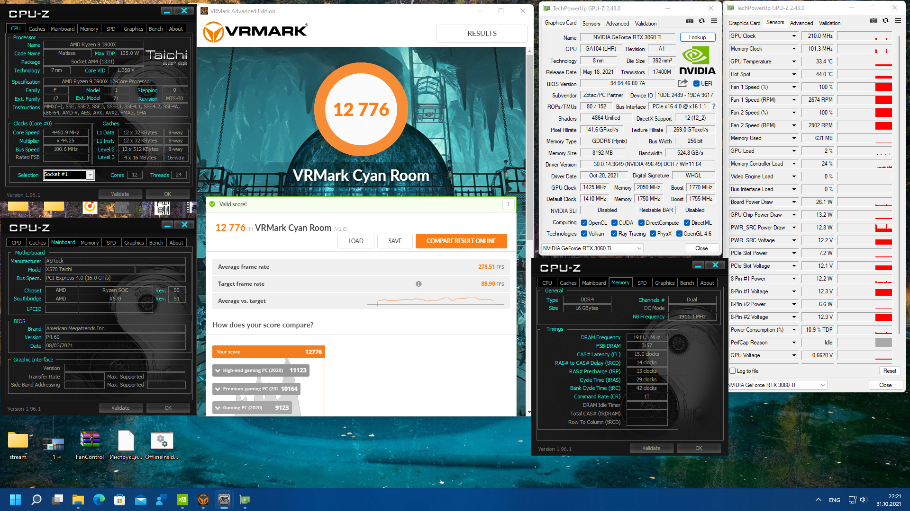The image size is (910, 511).
Task: Open SPD tab in Mainboard CPU-Z window
Action: coord(111,243)
